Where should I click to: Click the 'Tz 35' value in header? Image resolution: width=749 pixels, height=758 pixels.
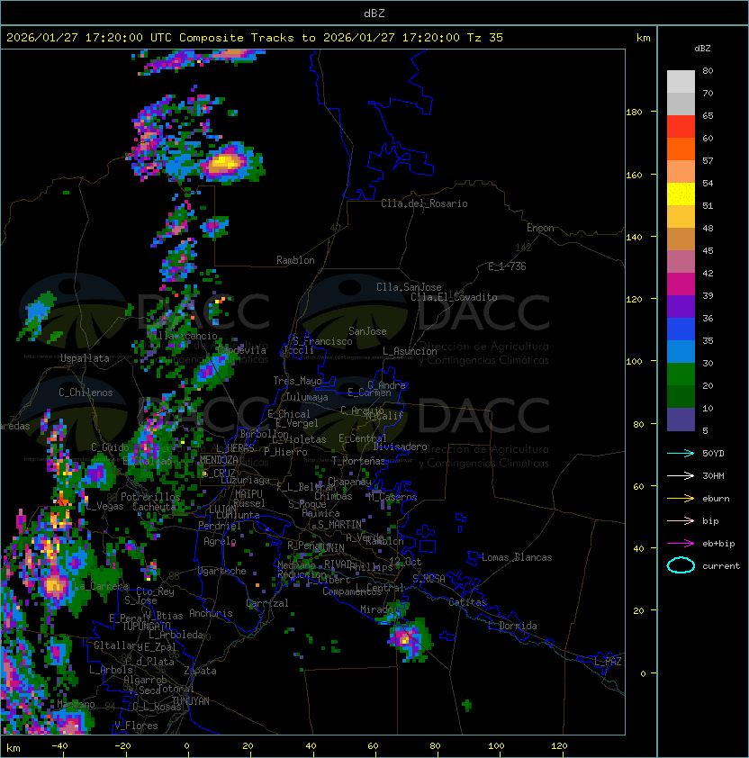[x=485, y=38]
